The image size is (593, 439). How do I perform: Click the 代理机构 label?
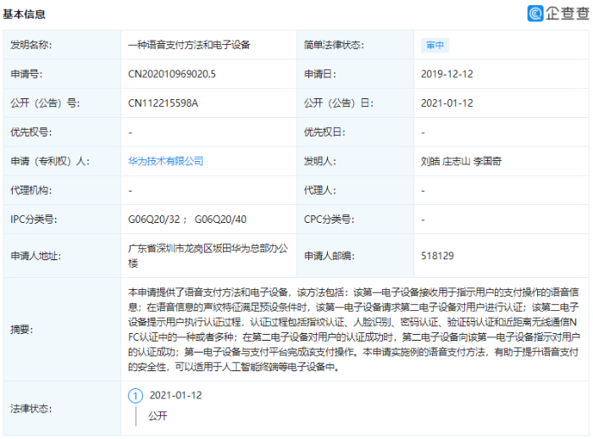tap(31, 191)
